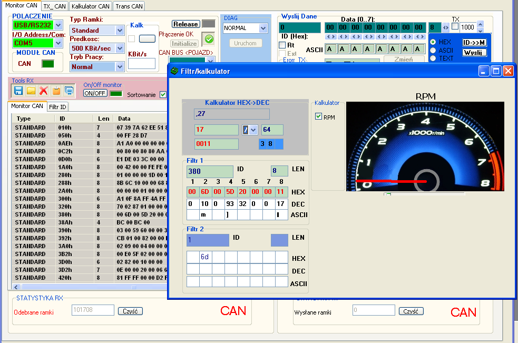Select the table row with ID 380h
Screen dimensions: 518x343
pos(90,214)
